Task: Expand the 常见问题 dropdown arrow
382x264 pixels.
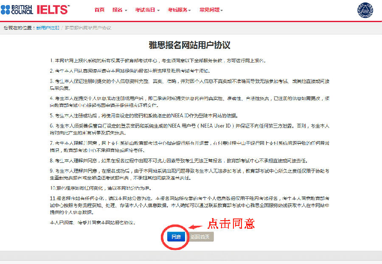Action: tap(222, 11)
